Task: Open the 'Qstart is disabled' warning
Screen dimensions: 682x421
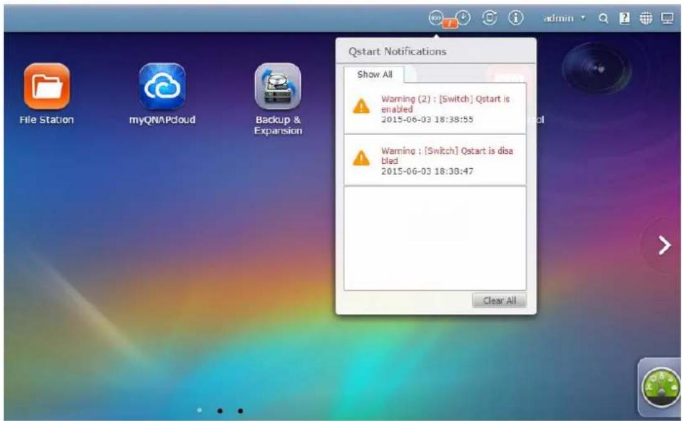Action: coord(435,160)
